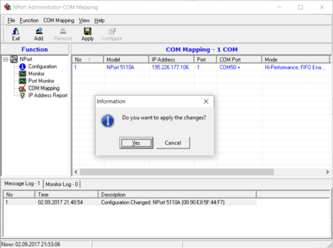This screenshot has width=333, height=248.
Task: Click the IP Address Report lightbulb icon
Action: coord(23,95)
